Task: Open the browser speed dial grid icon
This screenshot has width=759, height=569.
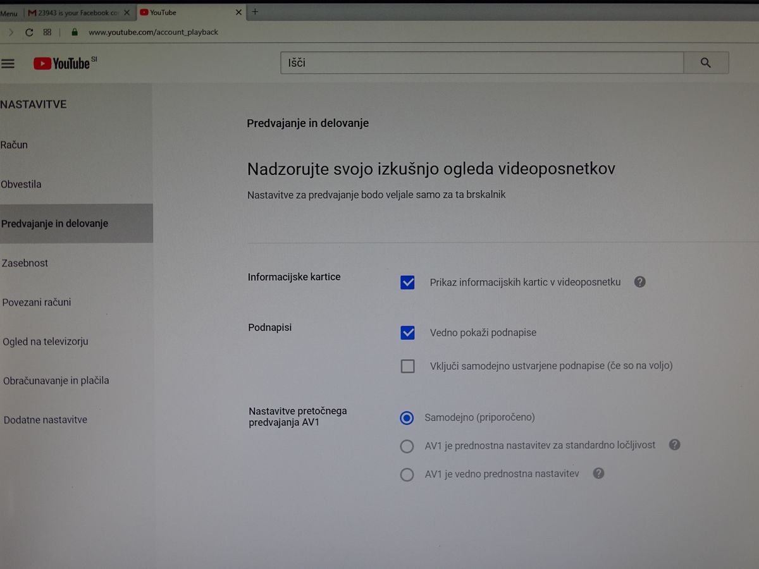Action: pyautogui.click(x=47, y=32)
